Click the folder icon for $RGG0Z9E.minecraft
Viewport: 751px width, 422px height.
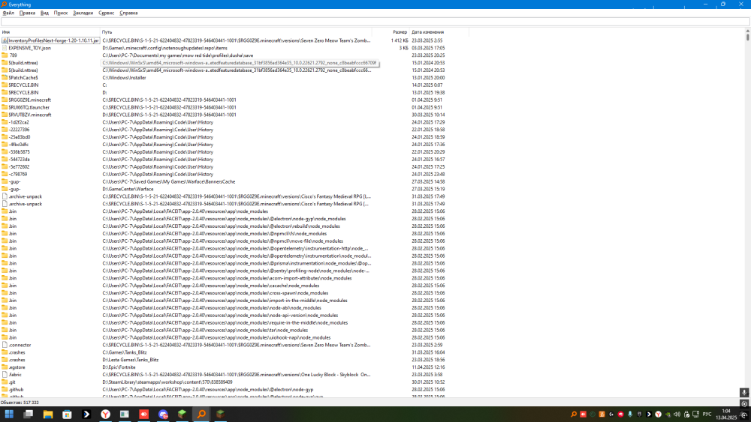click(5, 100)
